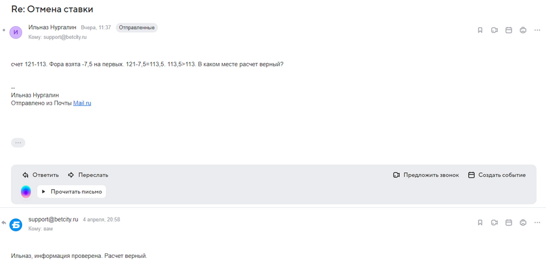
Task: Print the first email via printer icon
Action: [x=523, y=31]
